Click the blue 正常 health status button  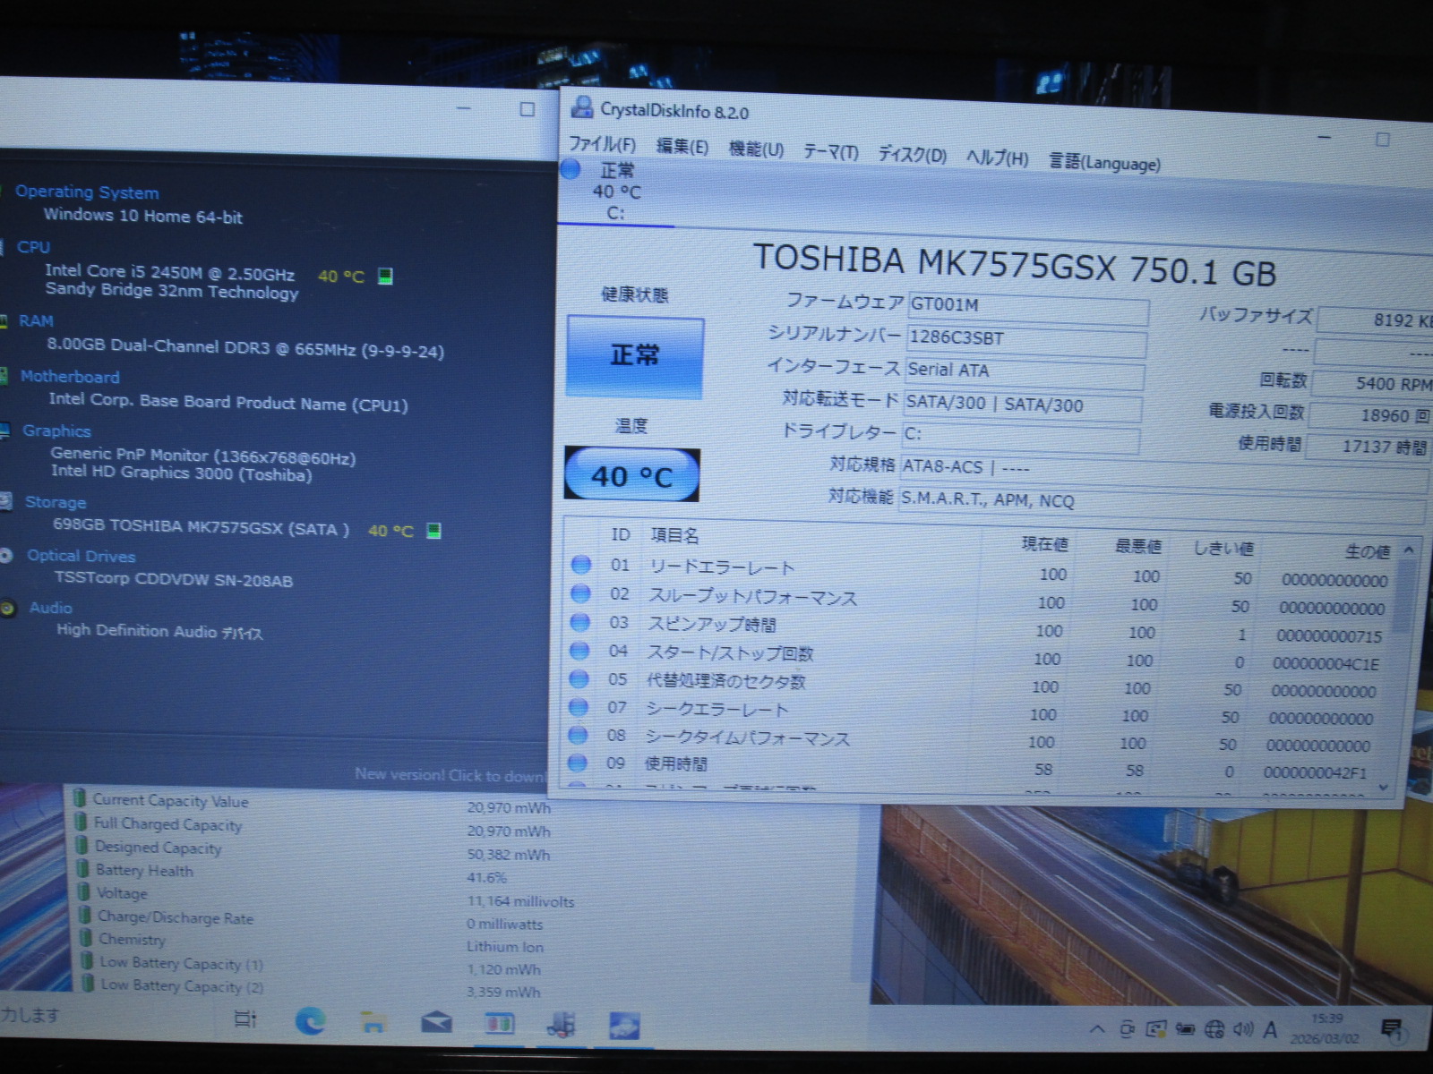tap(635, 356)
